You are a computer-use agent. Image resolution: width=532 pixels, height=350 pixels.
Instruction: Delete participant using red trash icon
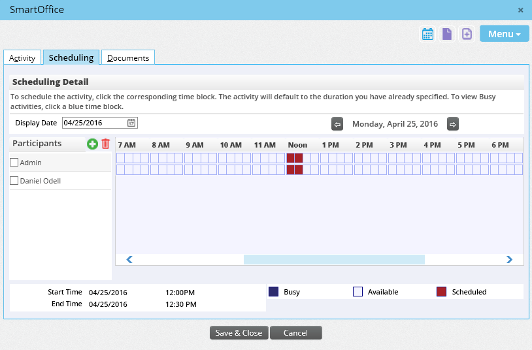[105, 144]
